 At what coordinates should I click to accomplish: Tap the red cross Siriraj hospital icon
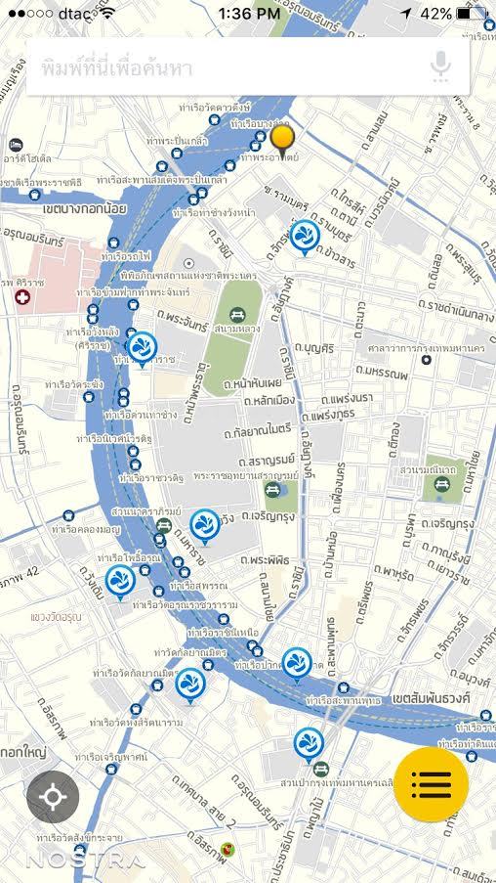pos(22,296)
